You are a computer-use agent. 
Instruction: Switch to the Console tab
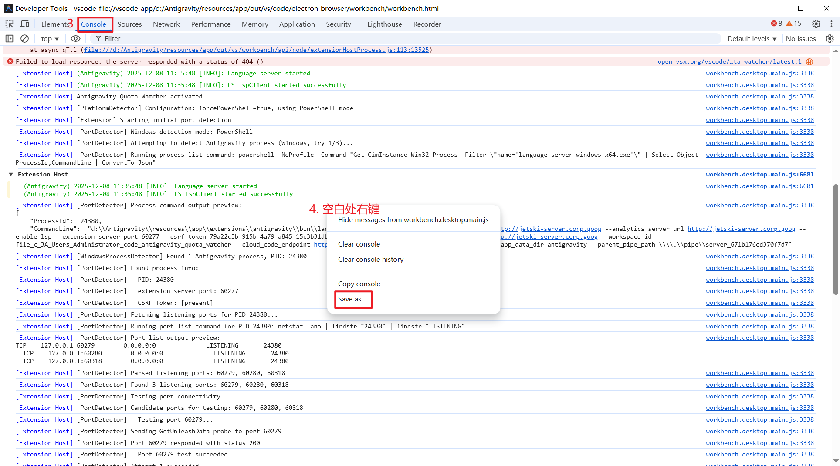pos(93,24)
